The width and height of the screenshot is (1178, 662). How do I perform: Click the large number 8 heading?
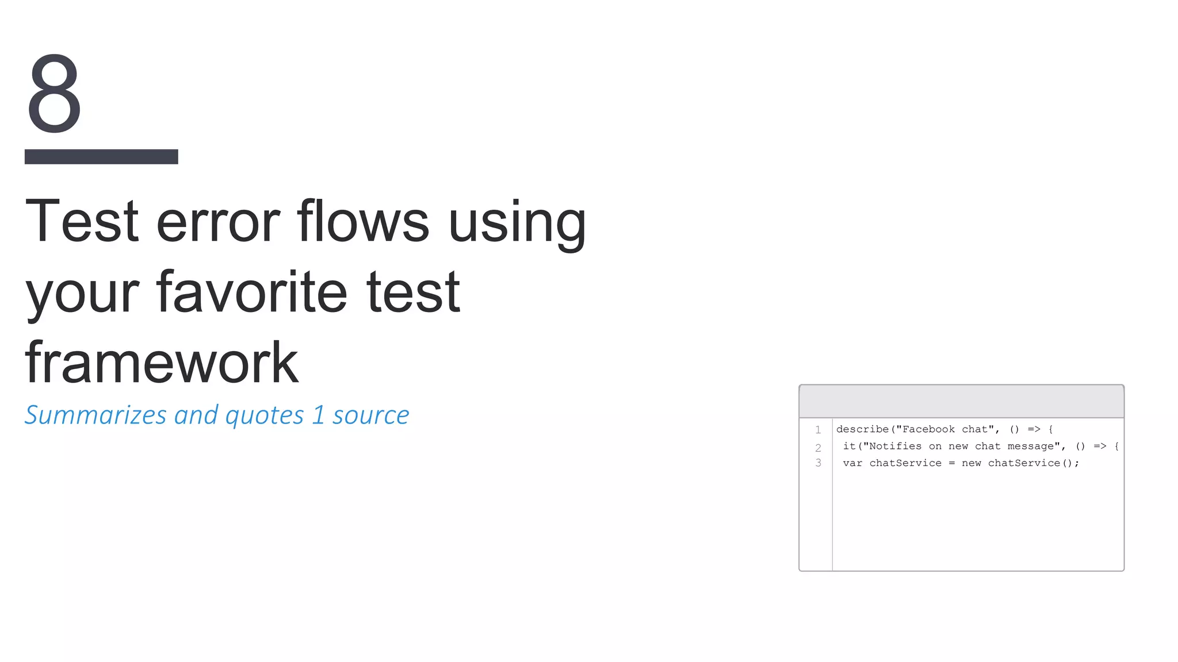(x=54, y=93)
